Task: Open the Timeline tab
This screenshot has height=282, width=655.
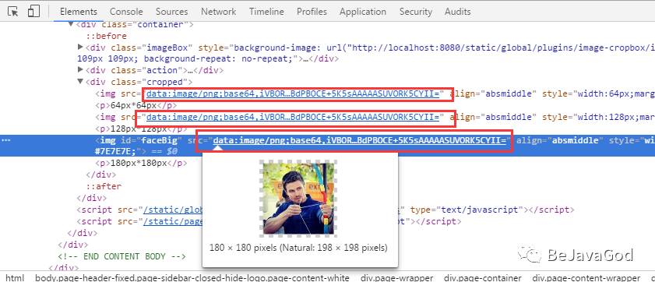Action: click(266, 12)
